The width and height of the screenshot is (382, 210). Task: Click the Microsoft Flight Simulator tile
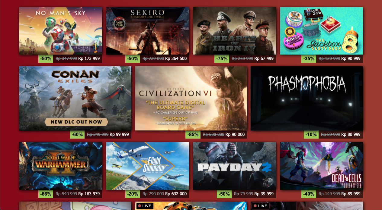[147, 166]
